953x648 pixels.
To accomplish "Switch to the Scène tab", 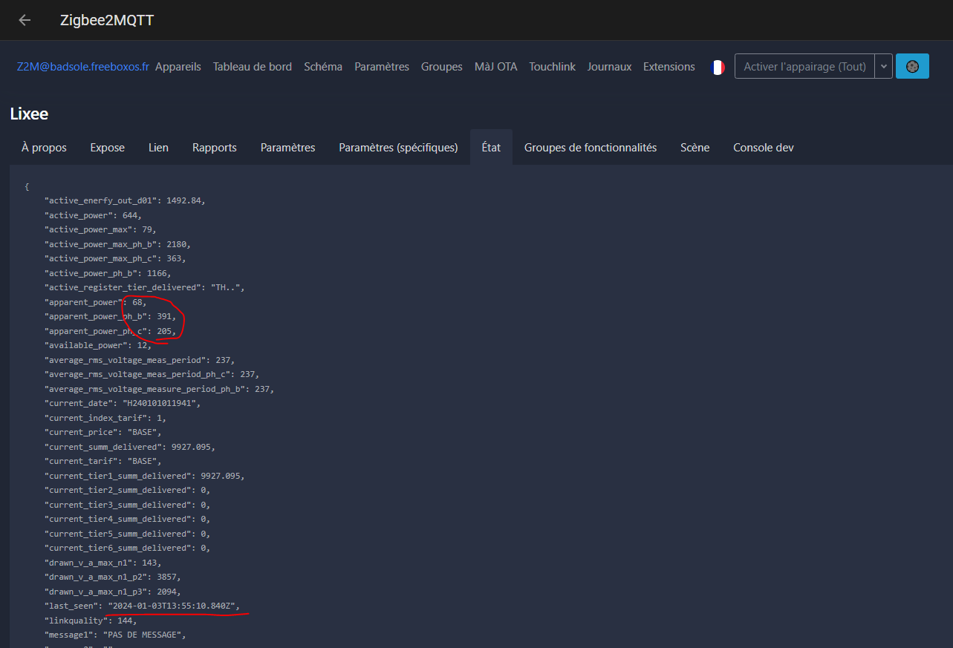I will pyautogui.click(x=695, y=147).
